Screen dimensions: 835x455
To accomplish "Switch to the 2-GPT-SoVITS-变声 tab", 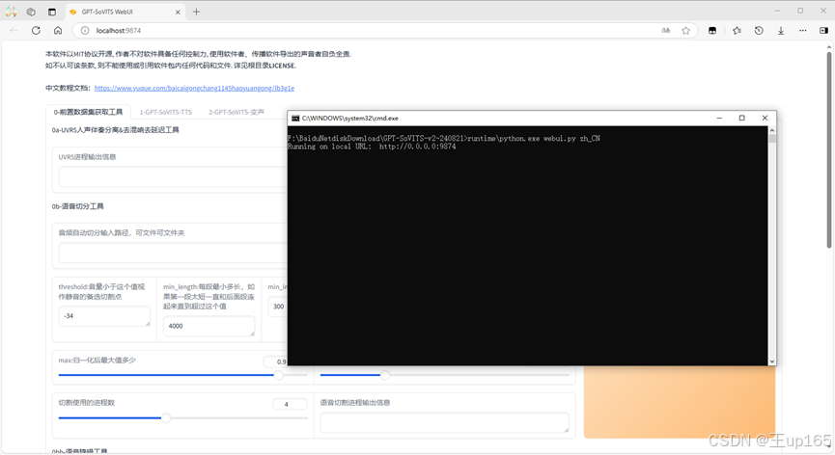I will pyautogui.click(x=236, y=112).
